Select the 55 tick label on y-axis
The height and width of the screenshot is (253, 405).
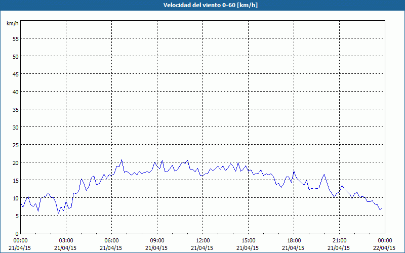click(15, 38)
